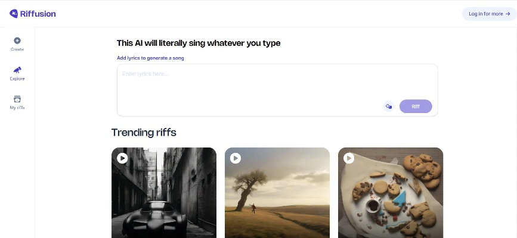Click the random lyrics dice icon

388,107
